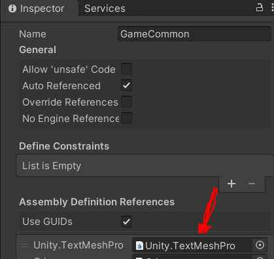The width and height of the screenshot is (274, 259).
Task: Select the Unity.TextMeshPro list row label
Action: point(78,245)
